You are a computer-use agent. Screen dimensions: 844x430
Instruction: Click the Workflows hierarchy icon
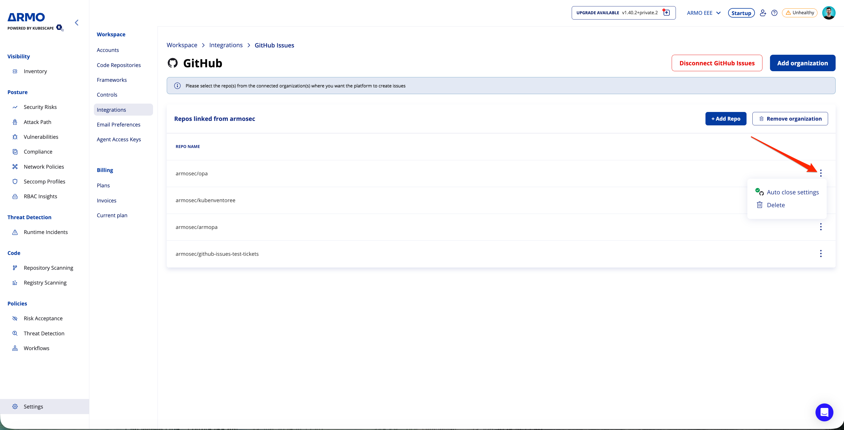pos(15,348)
